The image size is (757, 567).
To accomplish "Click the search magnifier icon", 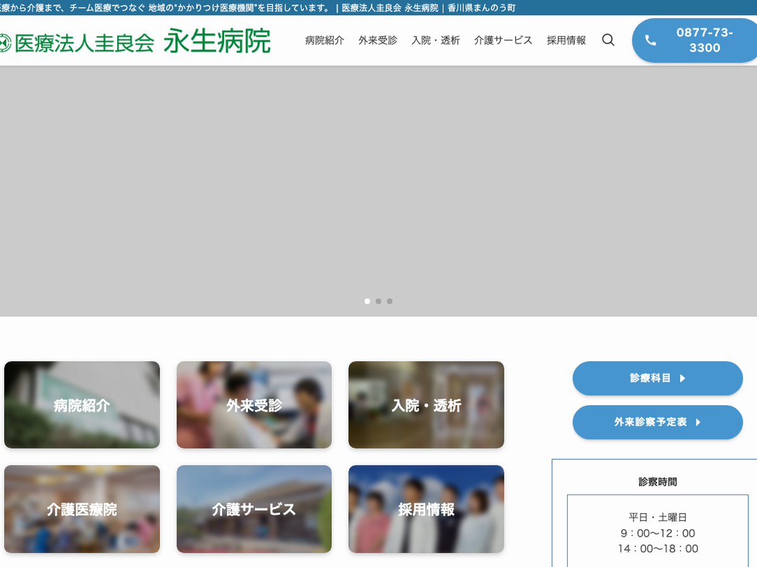I will tap(608, 40).
